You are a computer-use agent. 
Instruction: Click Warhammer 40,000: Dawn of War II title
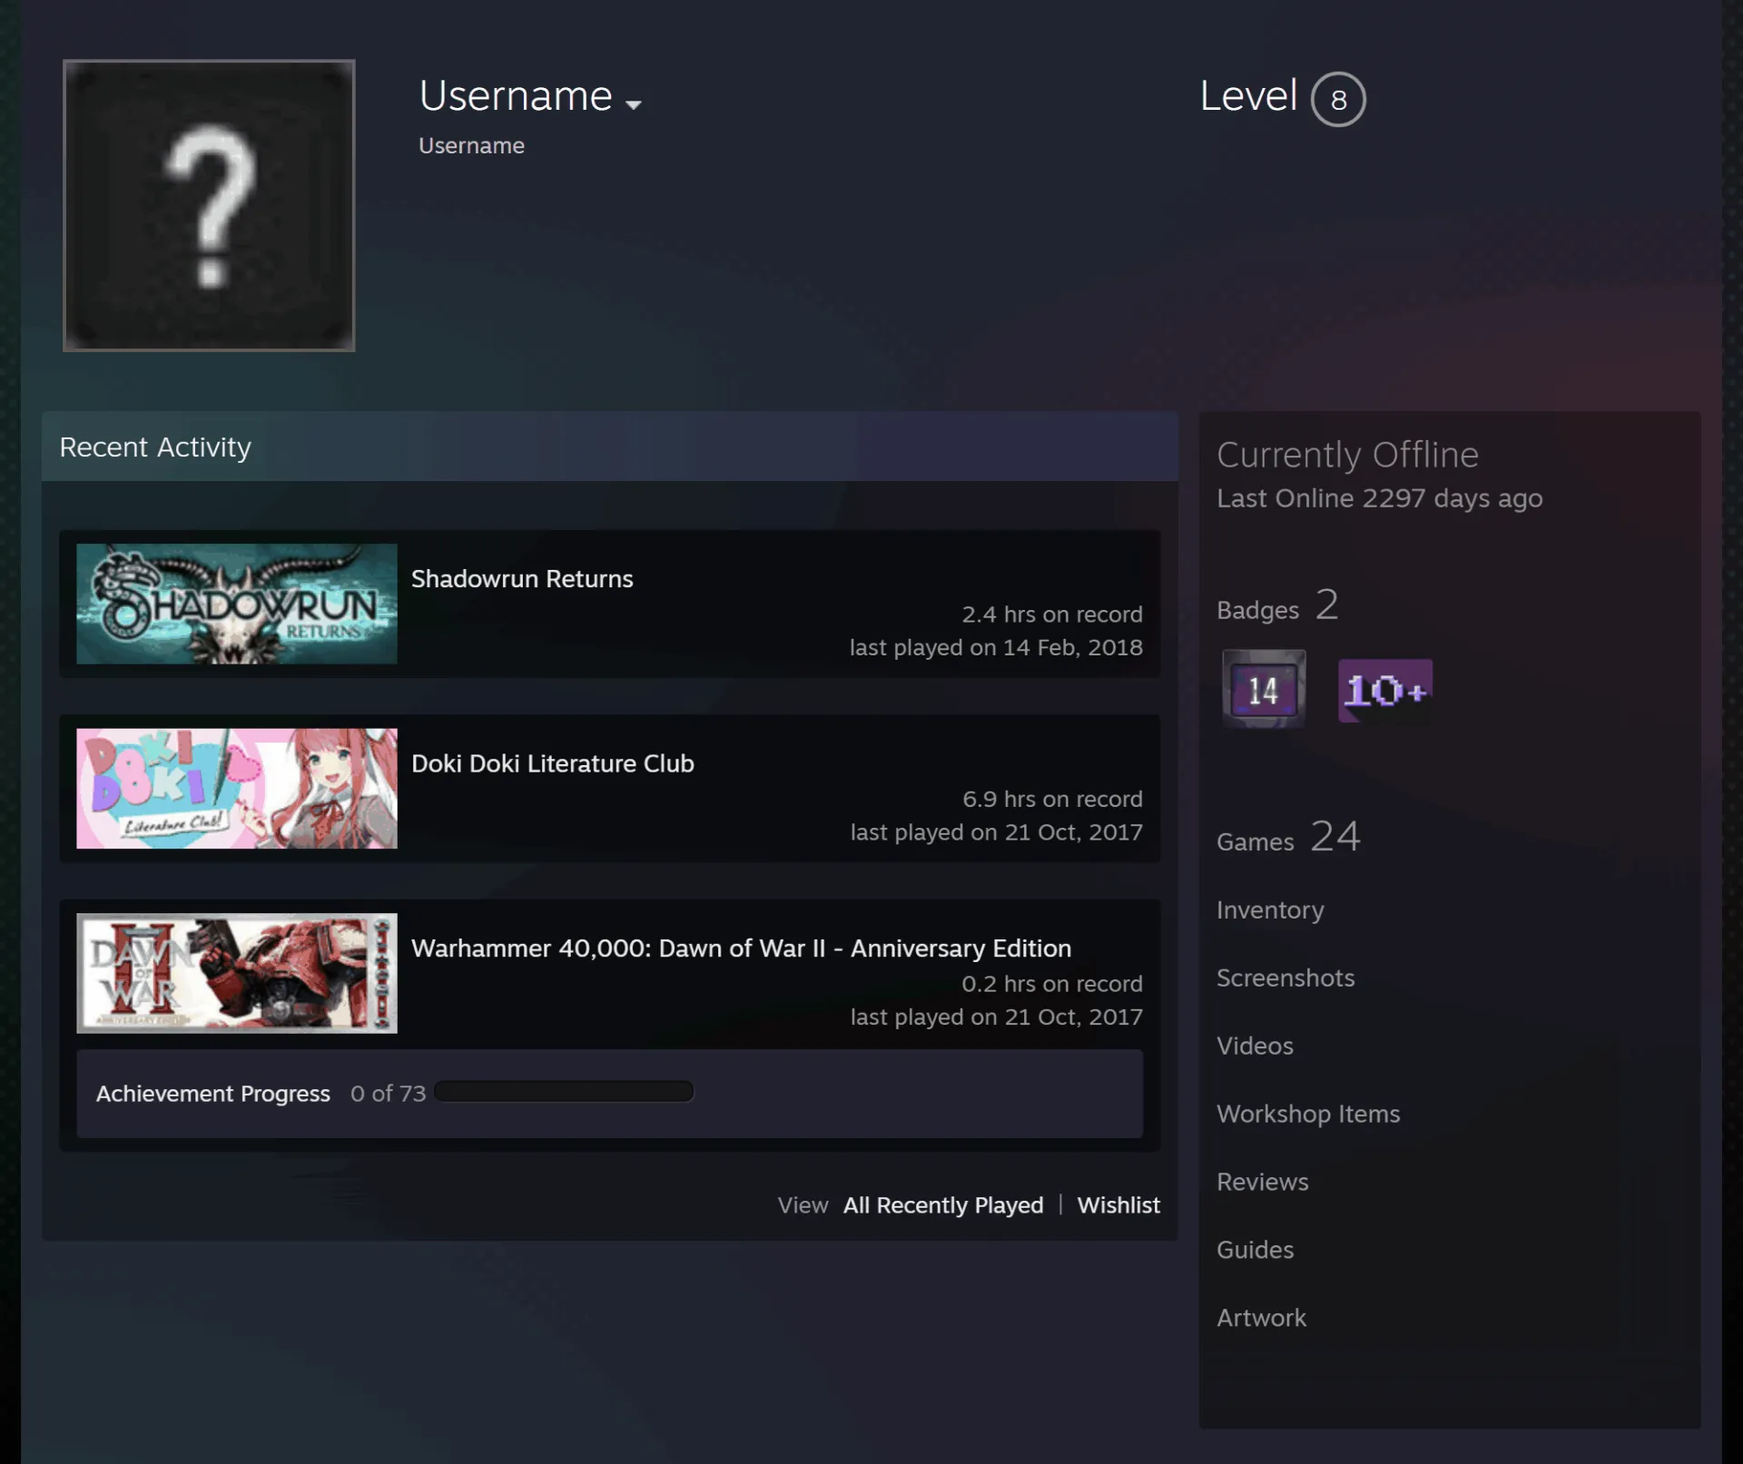[741, 948]
